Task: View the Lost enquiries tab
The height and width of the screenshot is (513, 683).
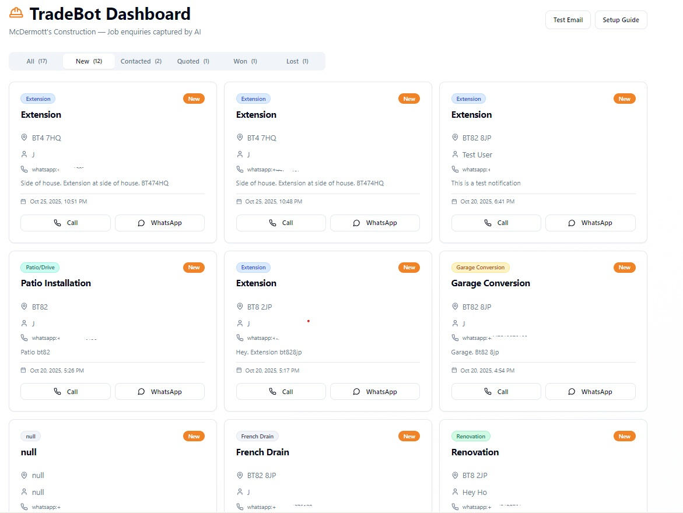Action: pos(297,61)
